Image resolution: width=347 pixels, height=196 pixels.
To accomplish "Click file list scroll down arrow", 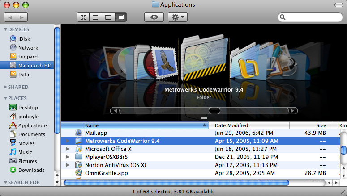I will (343, 175).
